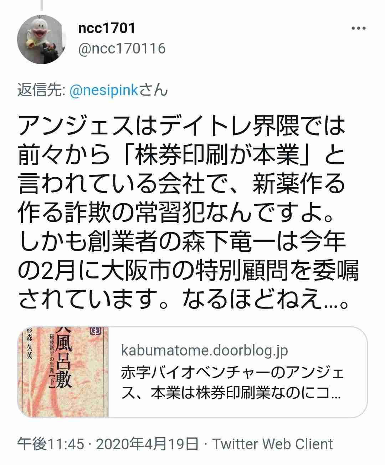Open the link card book cover thumbnail

[x=63, y=372]
